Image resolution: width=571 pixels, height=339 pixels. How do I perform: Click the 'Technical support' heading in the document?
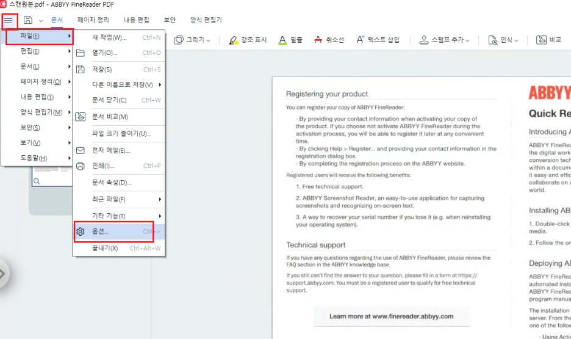[316, 245]
